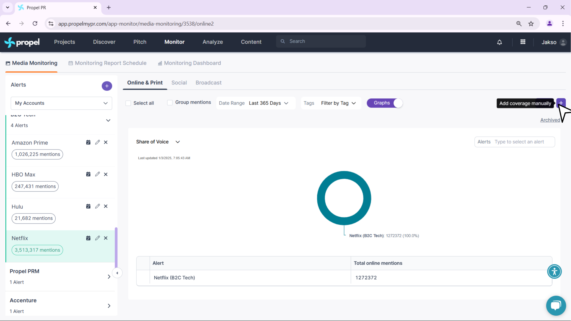Viewport: 571px width, 321px height.
Task: Open Amazon Prime alert calendar icon
Action: coord(88,142)
